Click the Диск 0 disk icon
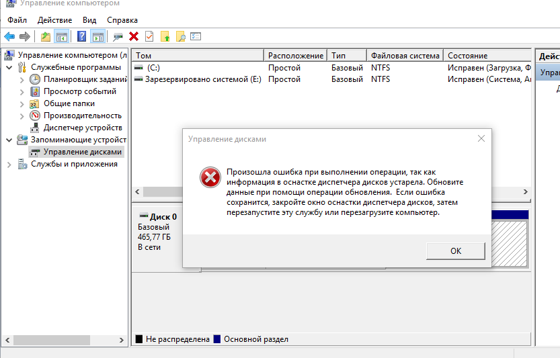Viewport: 560px width, 358px height. pyautogui.click(x=144, y=216)
